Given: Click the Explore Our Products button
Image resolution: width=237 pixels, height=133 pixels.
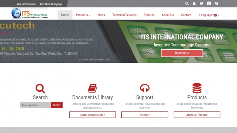Looking at the screenshot, I should point(197,115).
